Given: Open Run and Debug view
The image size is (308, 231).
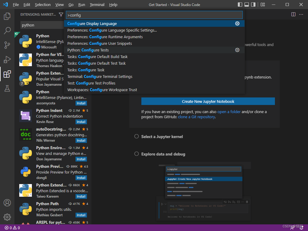Looking at the screenshot, I should (x=7, y=60).
